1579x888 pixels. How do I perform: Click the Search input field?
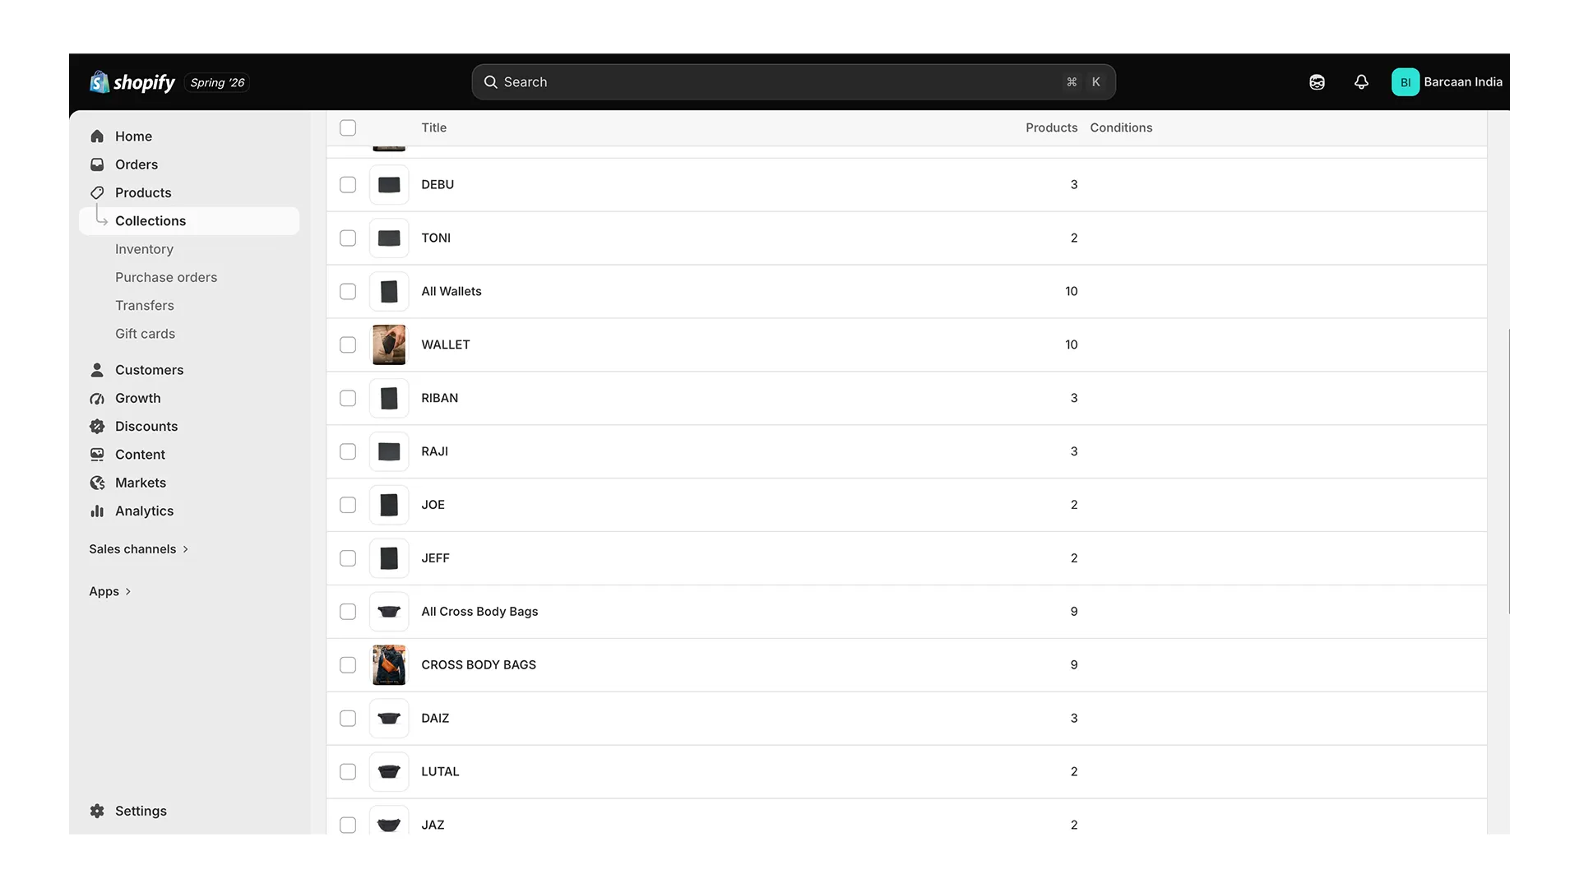click(794, 82)
